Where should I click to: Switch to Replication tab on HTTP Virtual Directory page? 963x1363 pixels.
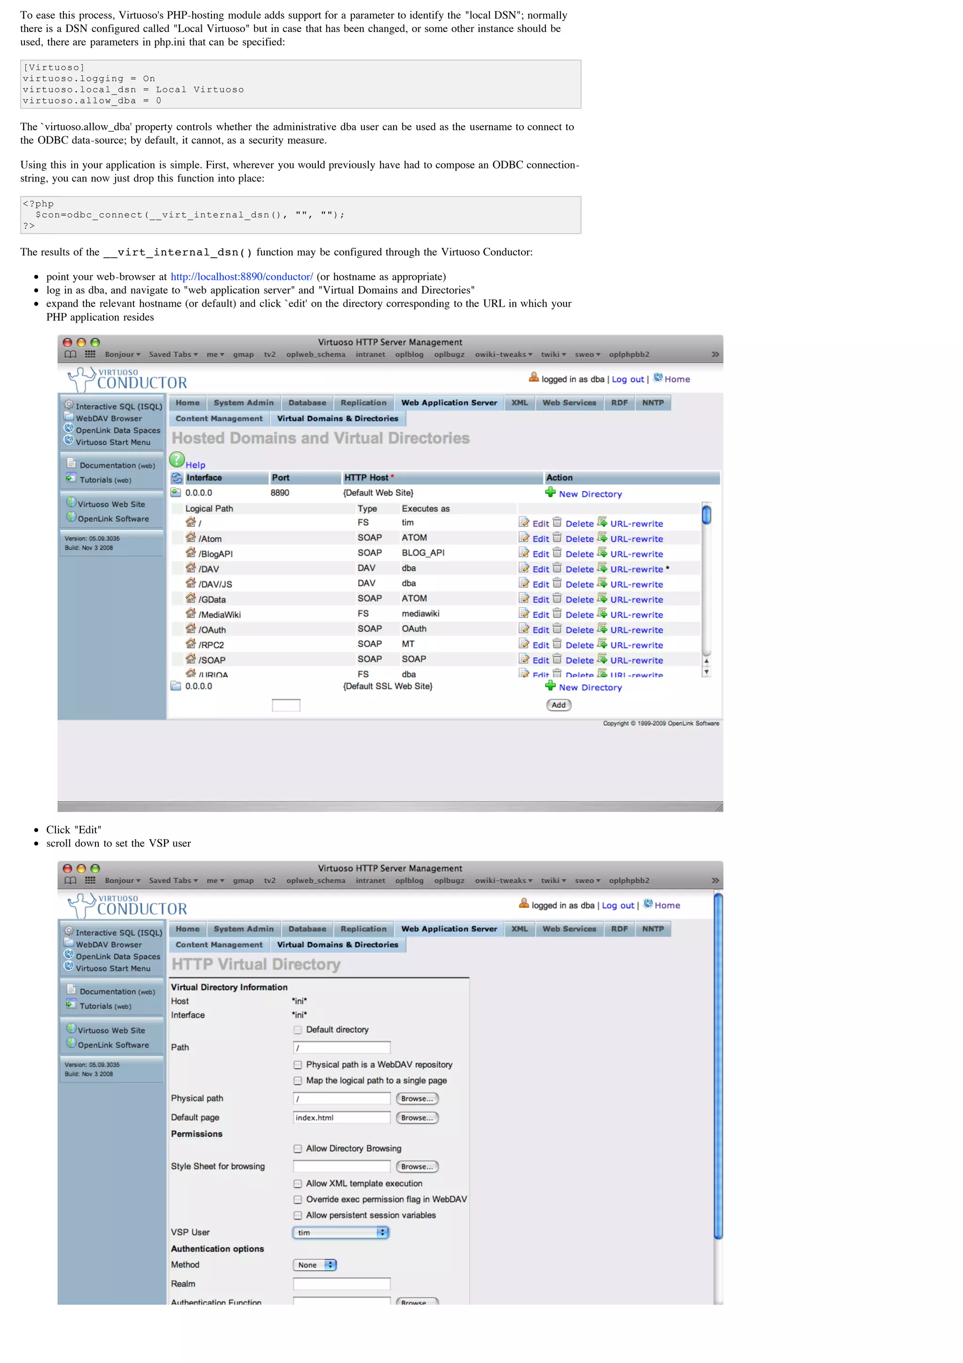[x=363, y=929]
